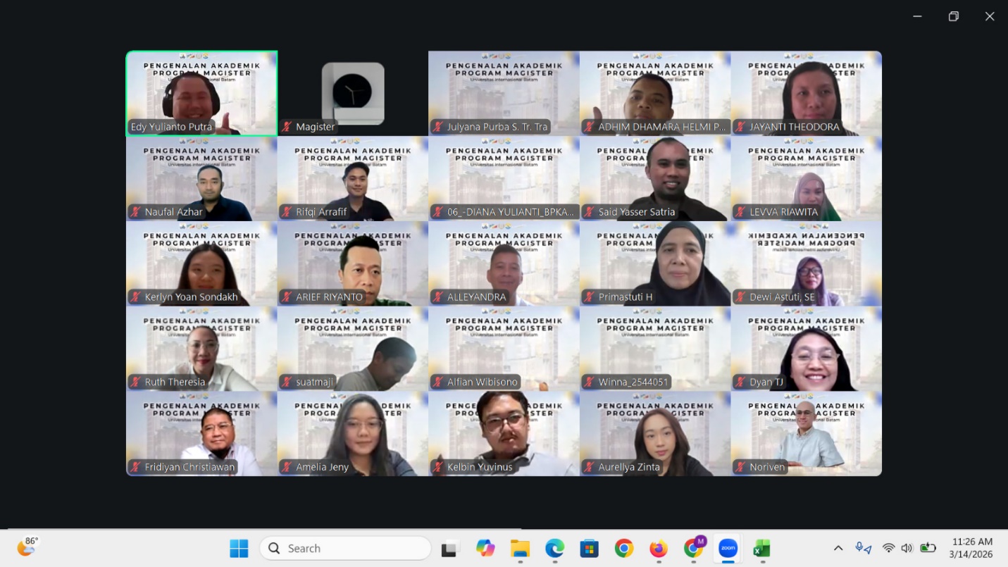Viewport: 1008px width, 567px height.
Task: Click muted mic icon on Noriven's tile
Action: pyautogui.click(x=740, y=467)
